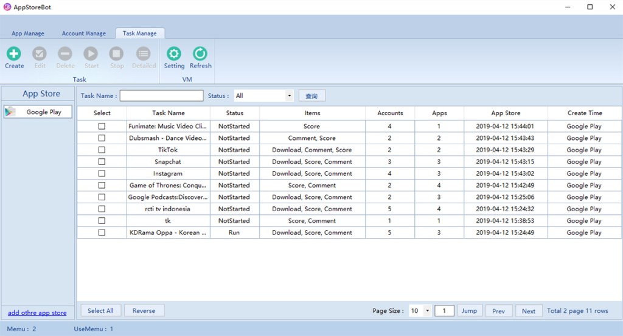Open the Page Size dropdown
Viewport: 623px width, 336px height.
coord(427,311)
